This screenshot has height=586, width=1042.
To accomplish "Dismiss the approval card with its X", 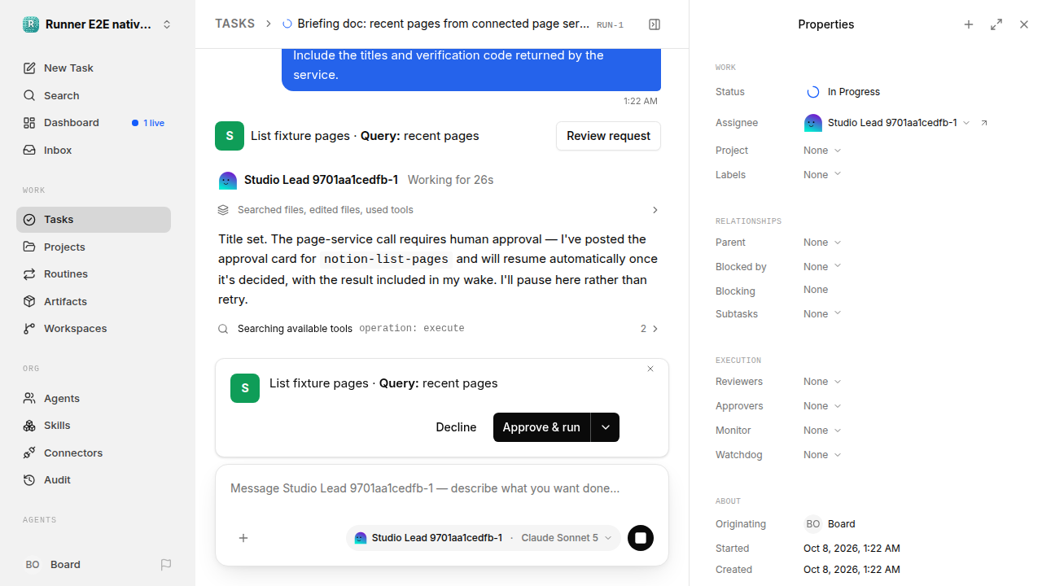I will 650,369.
